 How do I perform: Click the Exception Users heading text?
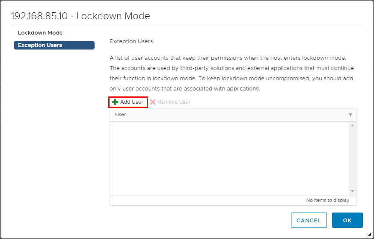[x=131, y=41]
